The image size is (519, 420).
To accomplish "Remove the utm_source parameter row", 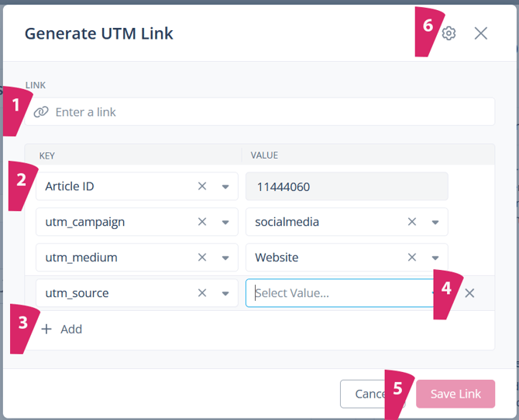I will (469, 293).
